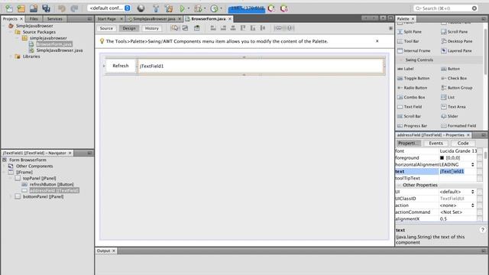Click the jTextField1 field in the form
489x275 pixels.
click(261, 66)
